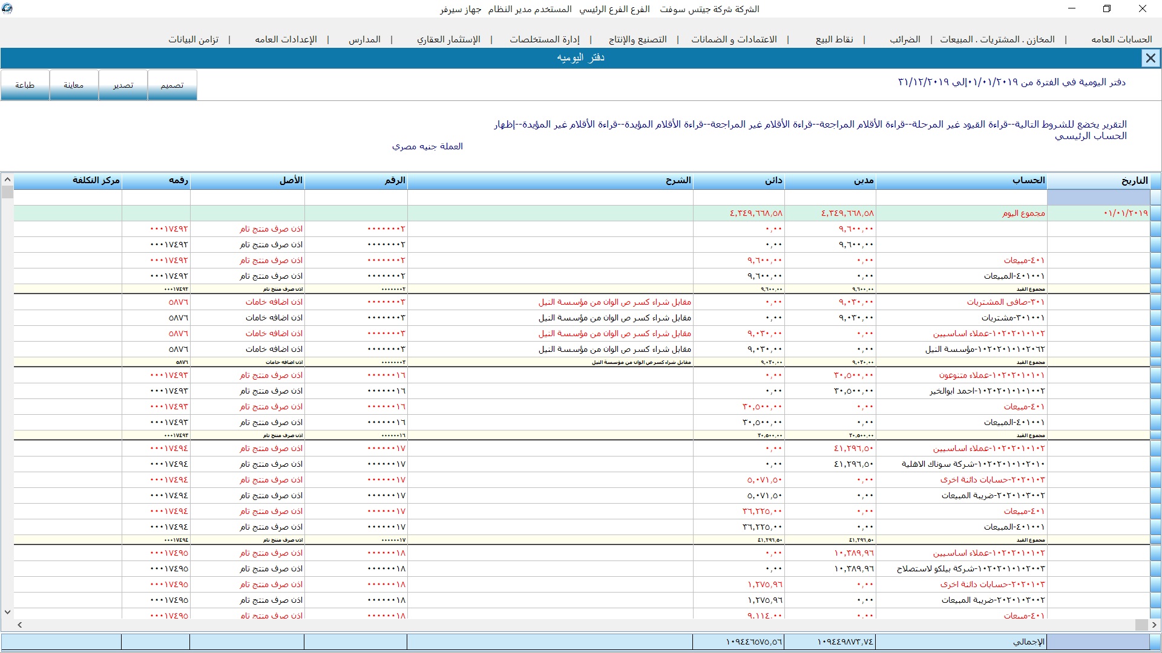Select account مؤسسة النيل row
The width and height of the screenshot is (1162, 653).
(985, 349)
